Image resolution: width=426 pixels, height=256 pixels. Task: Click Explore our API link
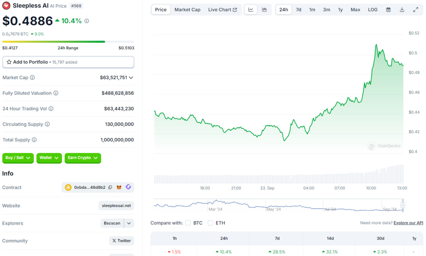point(408,223)
